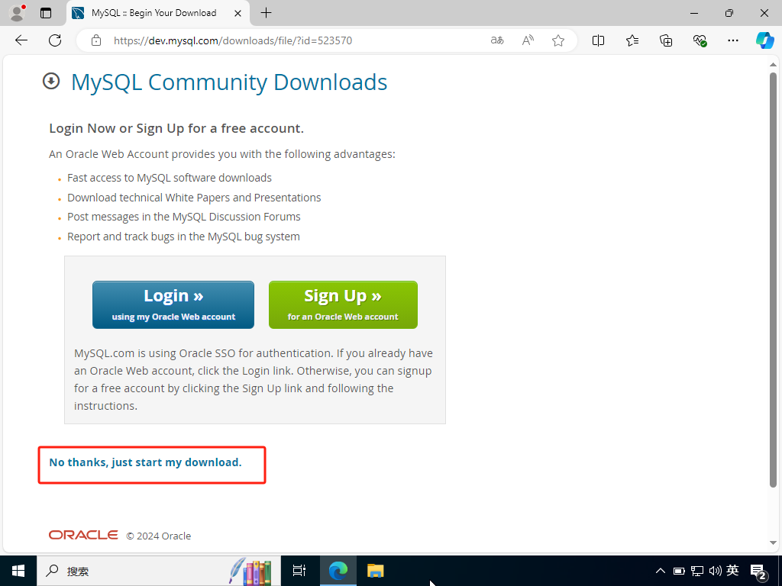This screenshot has width=782, height=586.
Task: Open Edge Settings and more menu
Action: pos(732,40)
